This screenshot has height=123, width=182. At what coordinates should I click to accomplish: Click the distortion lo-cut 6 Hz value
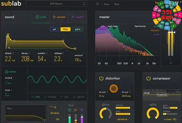tap(102, 96)
